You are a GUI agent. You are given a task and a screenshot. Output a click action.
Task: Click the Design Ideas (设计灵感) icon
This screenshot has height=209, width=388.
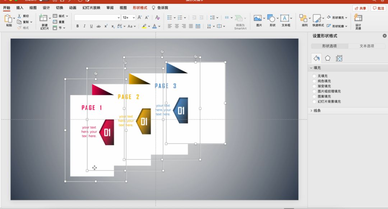pyautogui.click(x=358, y=18)
